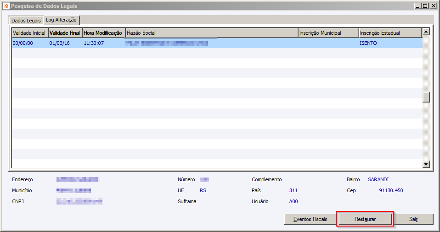
Task: Sort by Validade Final column header
Action: (x=65, y=32)
